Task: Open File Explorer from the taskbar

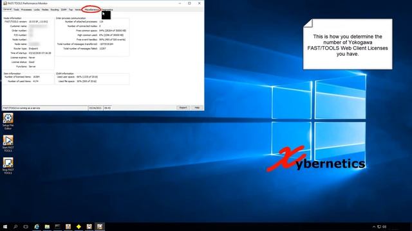Action: (x=47, y=227)
